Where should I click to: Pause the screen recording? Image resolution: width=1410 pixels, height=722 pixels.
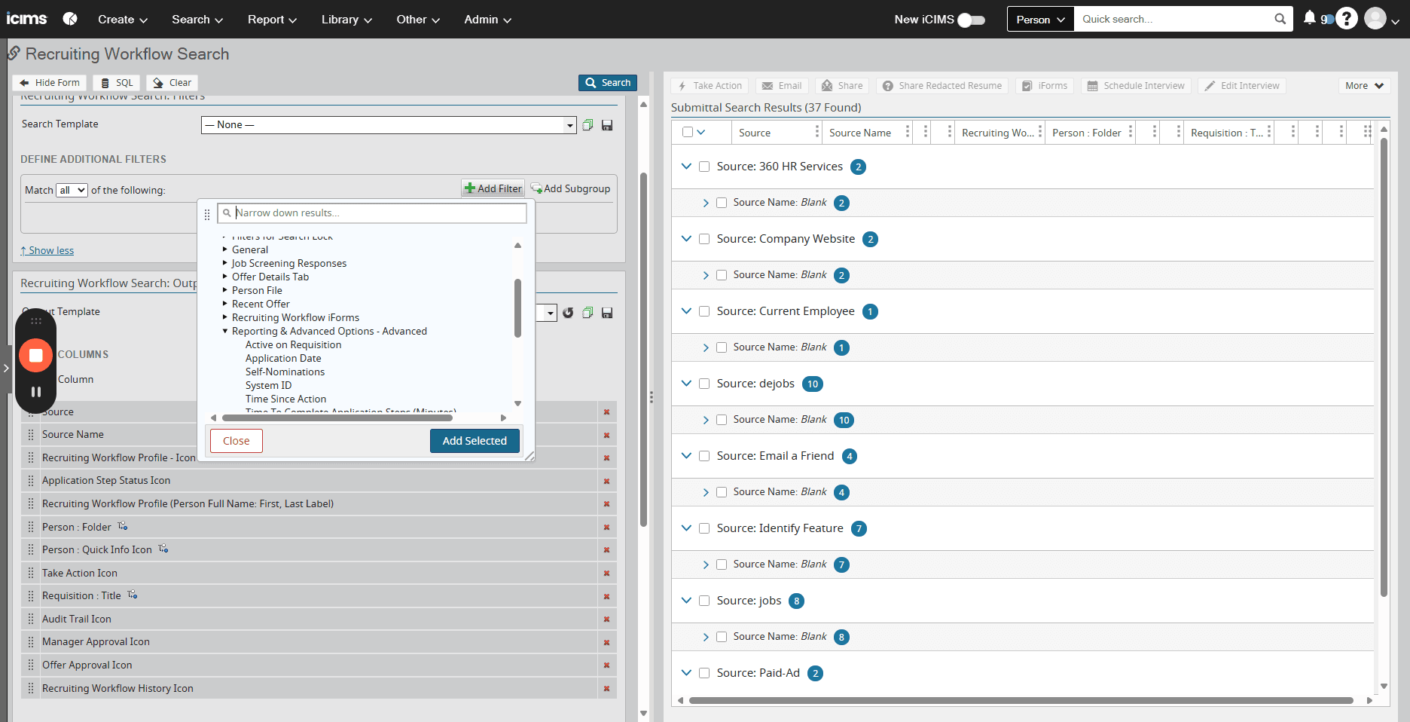35,392
